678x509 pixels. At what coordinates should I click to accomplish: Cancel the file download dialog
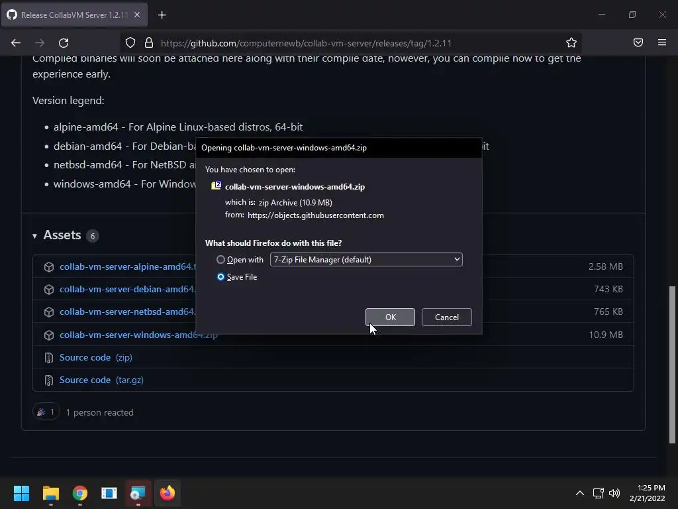(447, 317)
